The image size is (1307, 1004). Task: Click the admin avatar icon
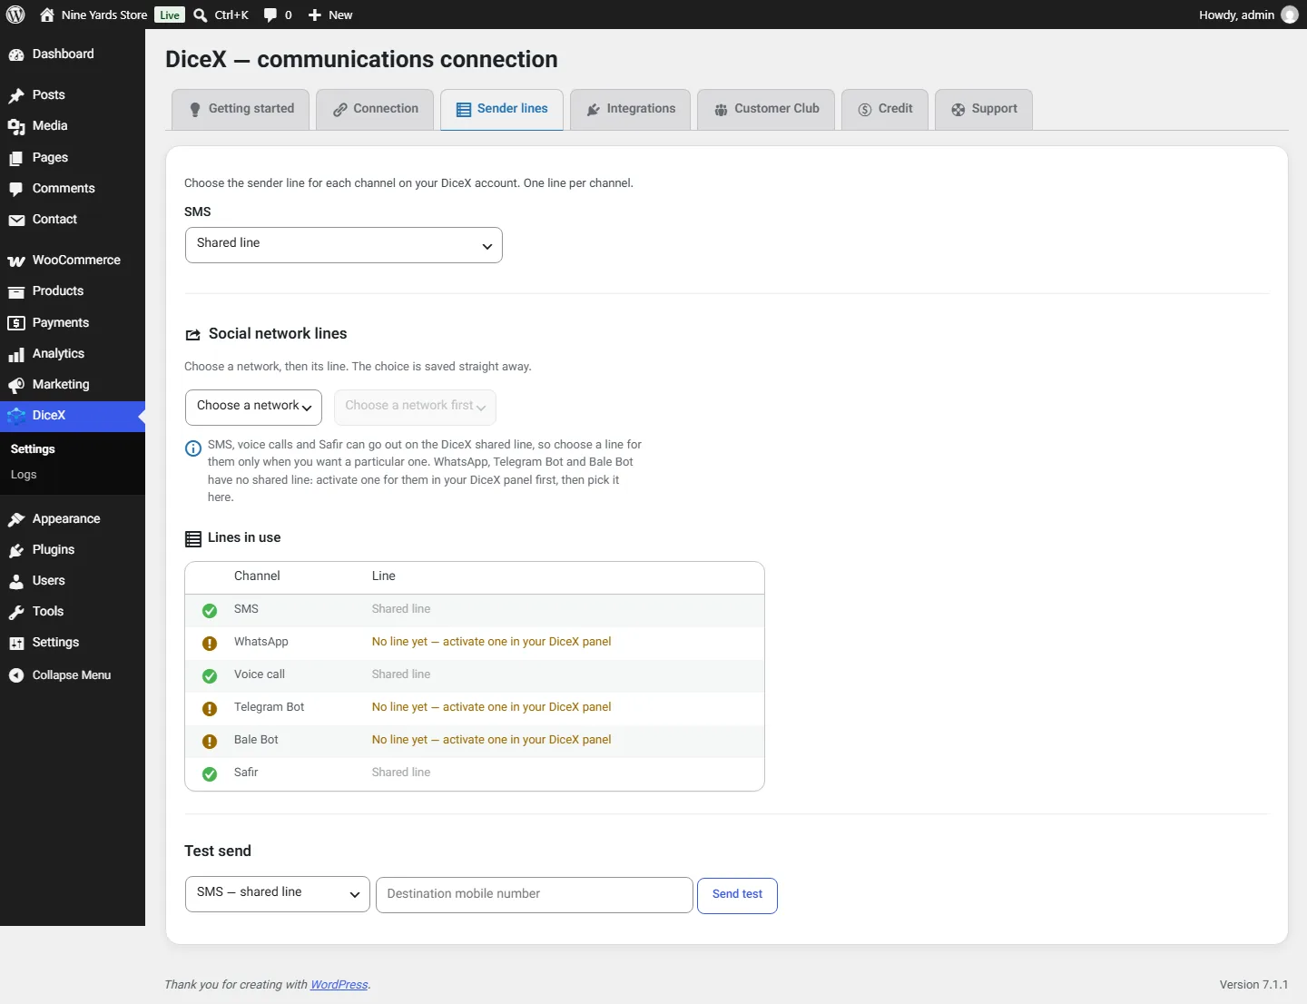1290,15
